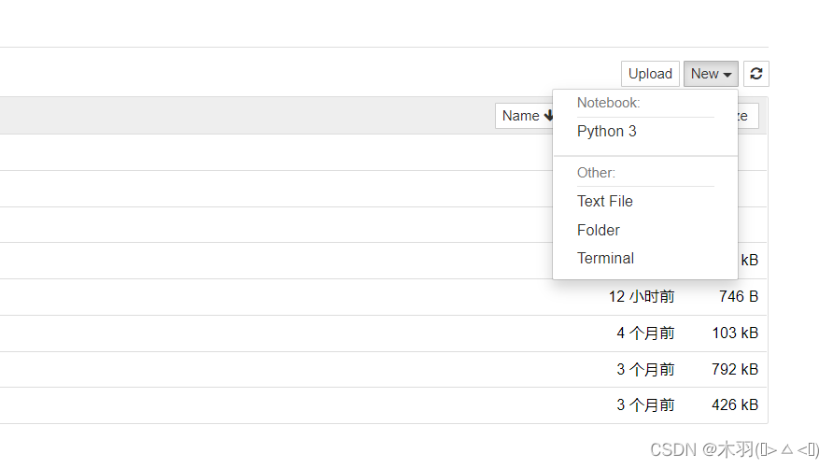833x468 pixels.
Task: Click the 4 个月前 modified timestamp
Action: point(645,333)
